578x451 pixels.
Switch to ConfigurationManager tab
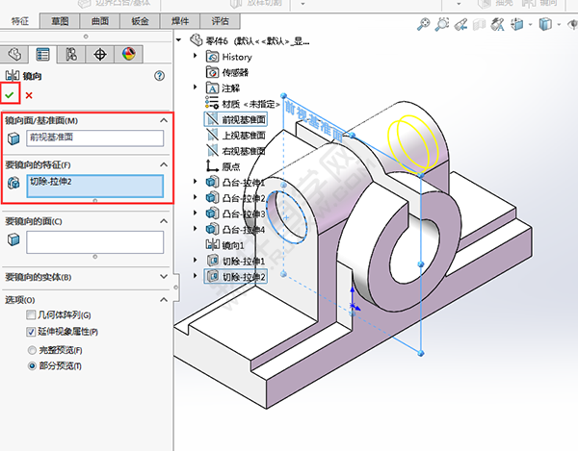coord(71,54)
